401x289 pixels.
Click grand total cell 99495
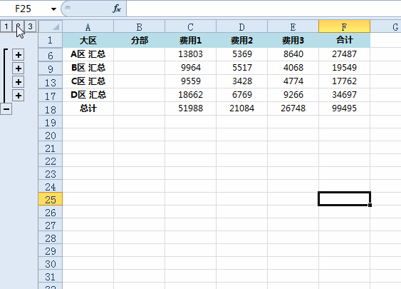(x=344, y=108)
